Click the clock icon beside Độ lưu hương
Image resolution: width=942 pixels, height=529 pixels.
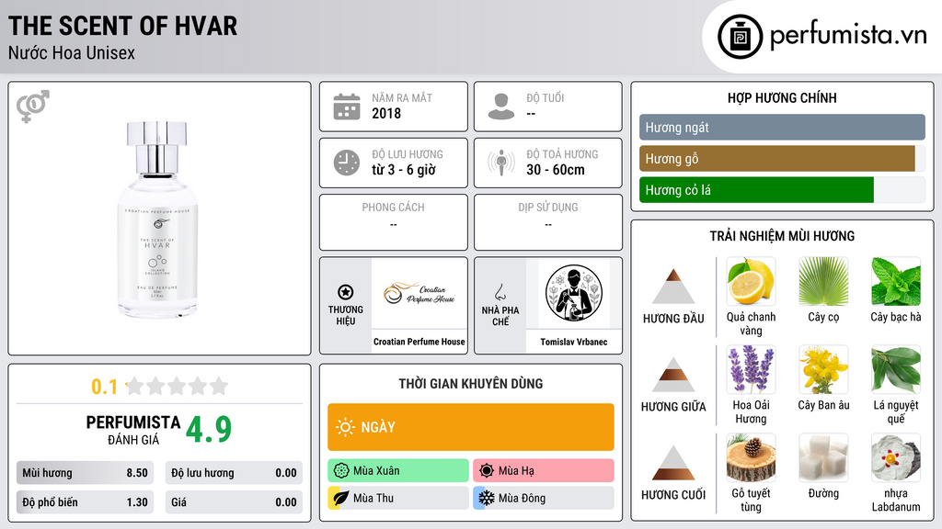pyautogui.click(x=347, y=163)
